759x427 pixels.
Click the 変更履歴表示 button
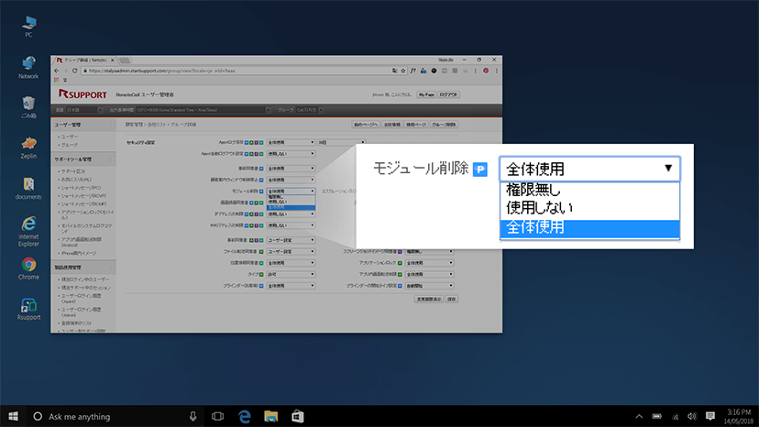point(428,300)
